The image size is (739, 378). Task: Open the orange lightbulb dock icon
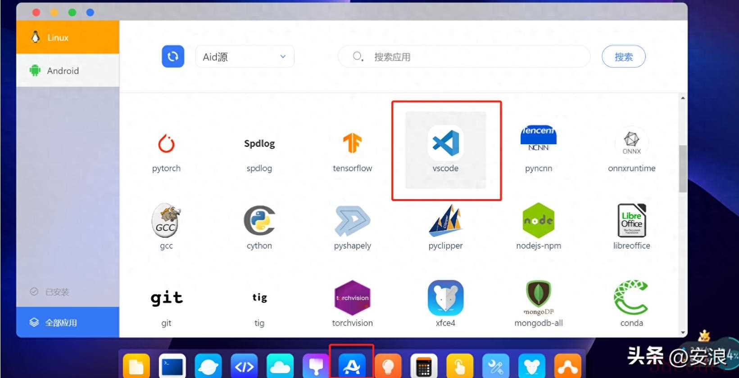[388, 366]
